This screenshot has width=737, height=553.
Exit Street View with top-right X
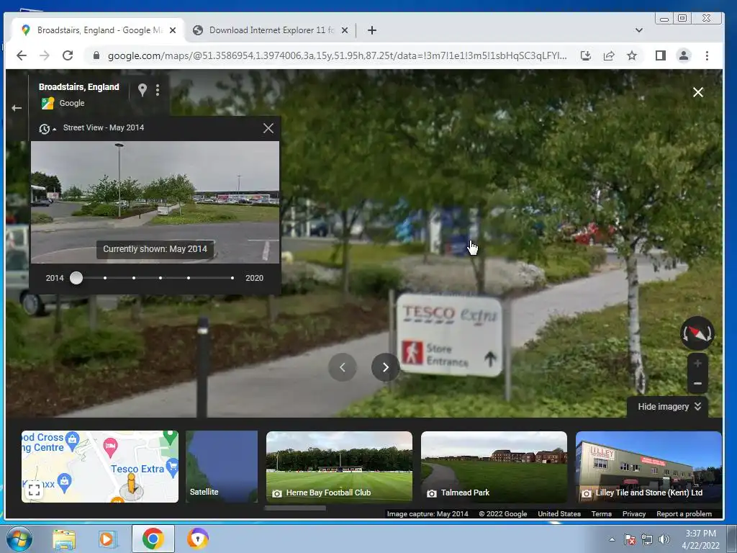click(x=698, y=92)
